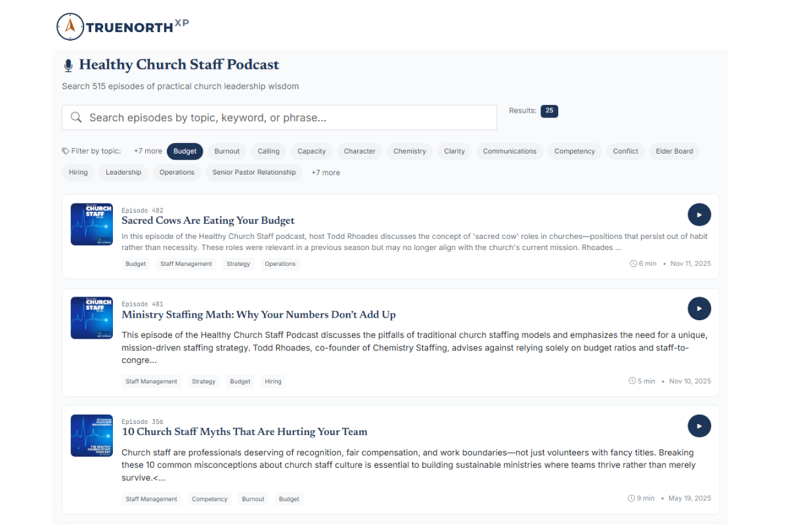788x525 pixels.
Task: Click the Results count badge showing 25
Action: tap(549, 111)
